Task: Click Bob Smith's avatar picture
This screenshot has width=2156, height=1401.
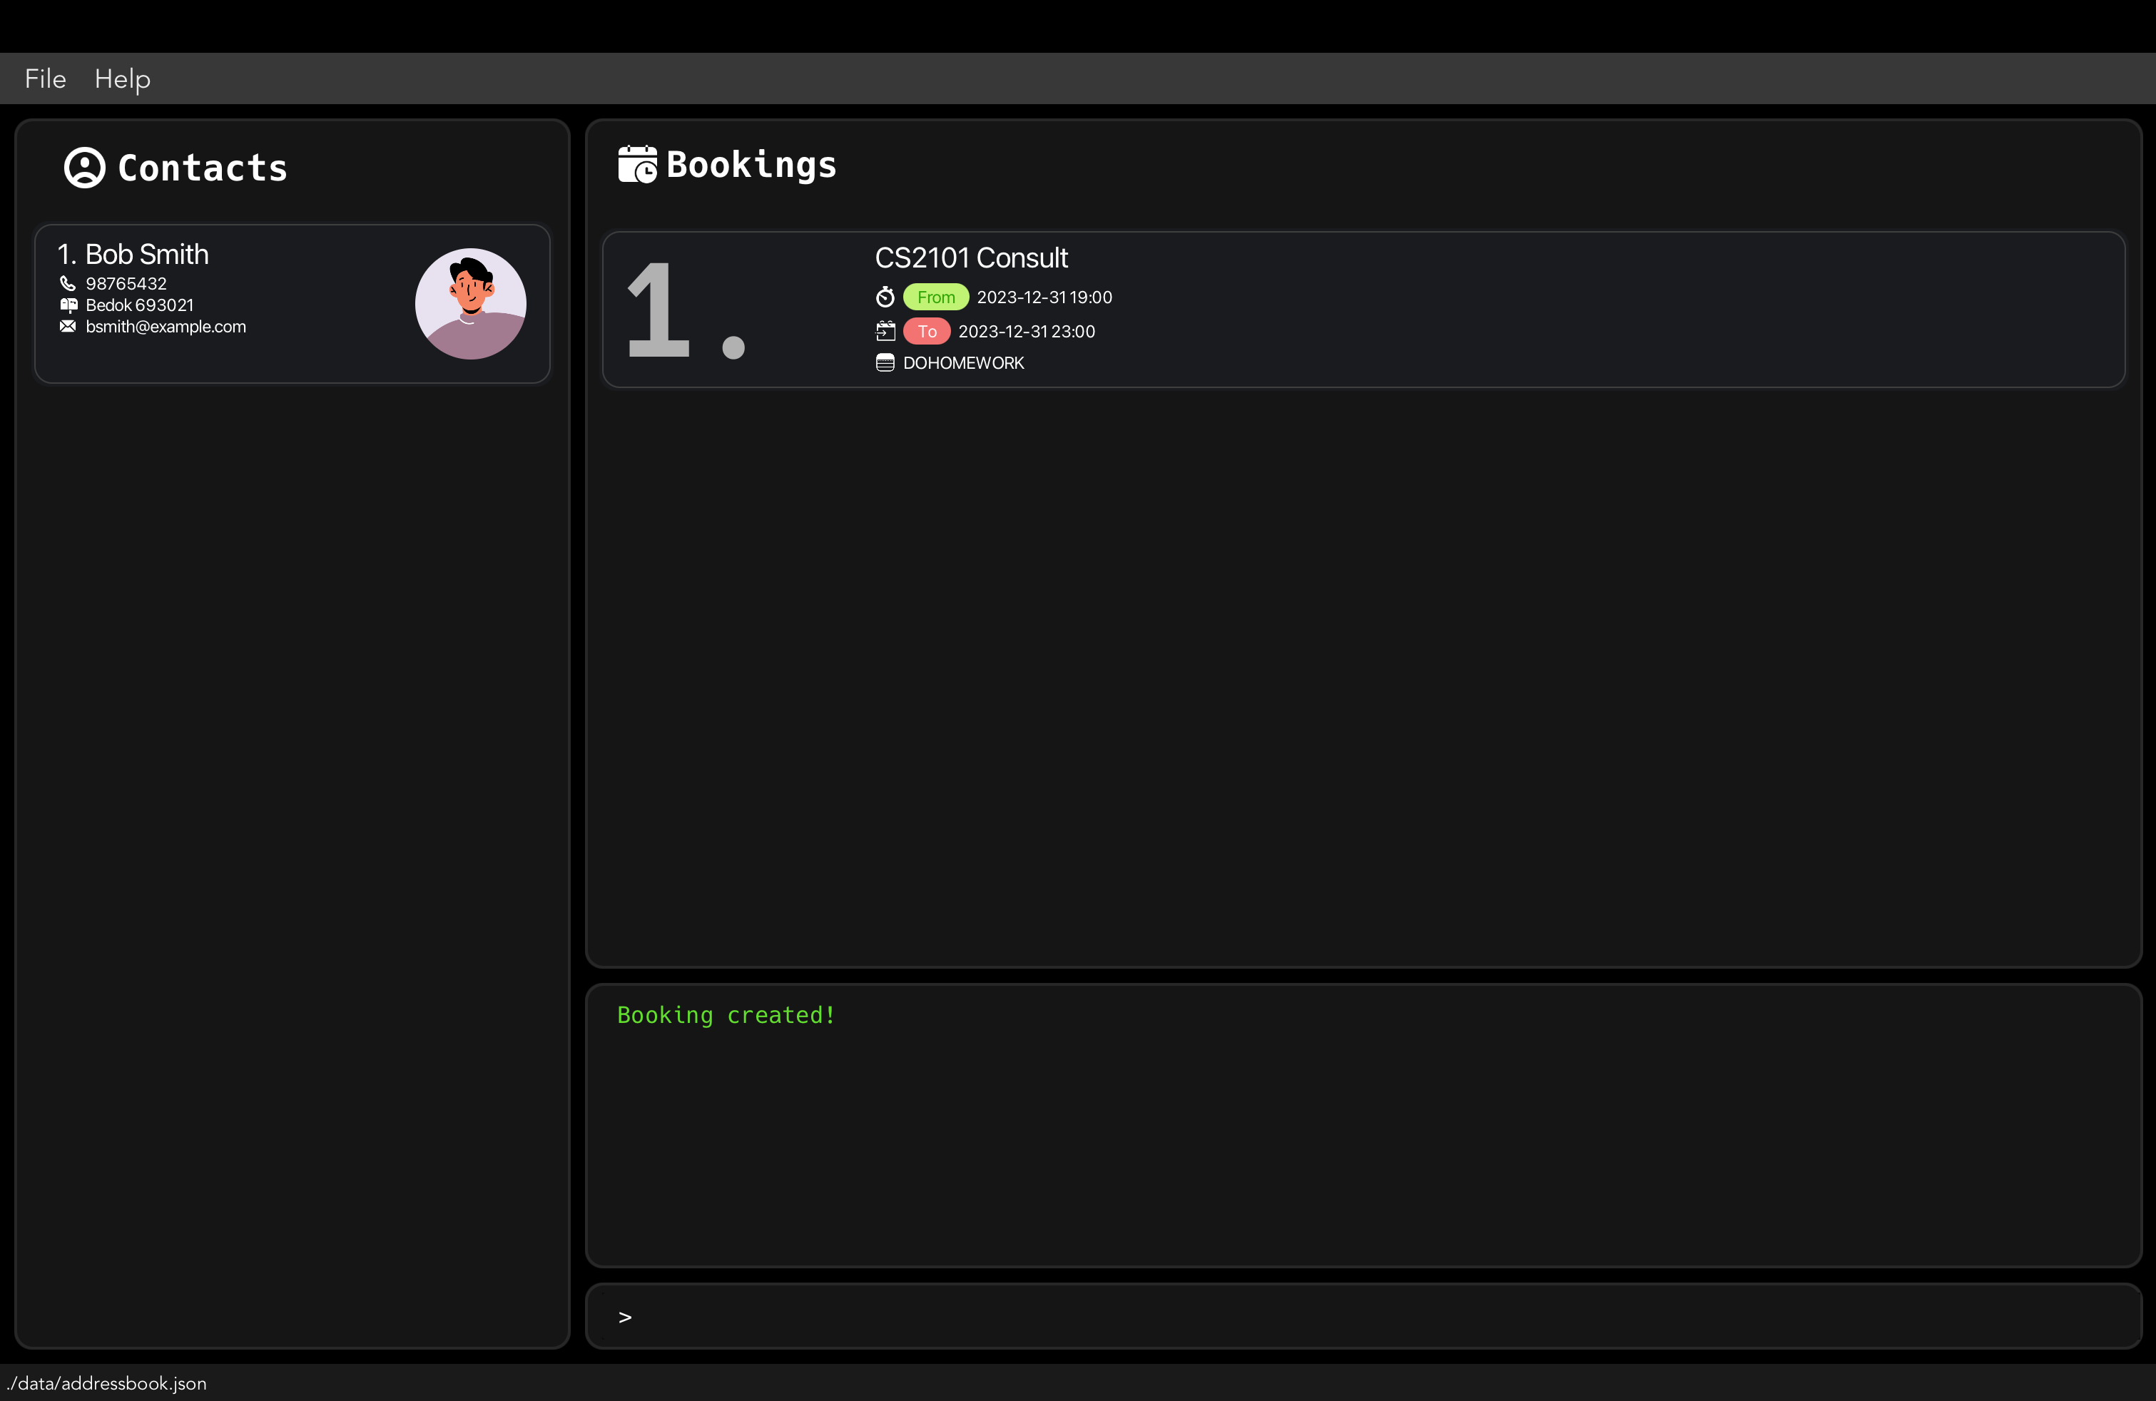Action: click(x=470, y=303)
